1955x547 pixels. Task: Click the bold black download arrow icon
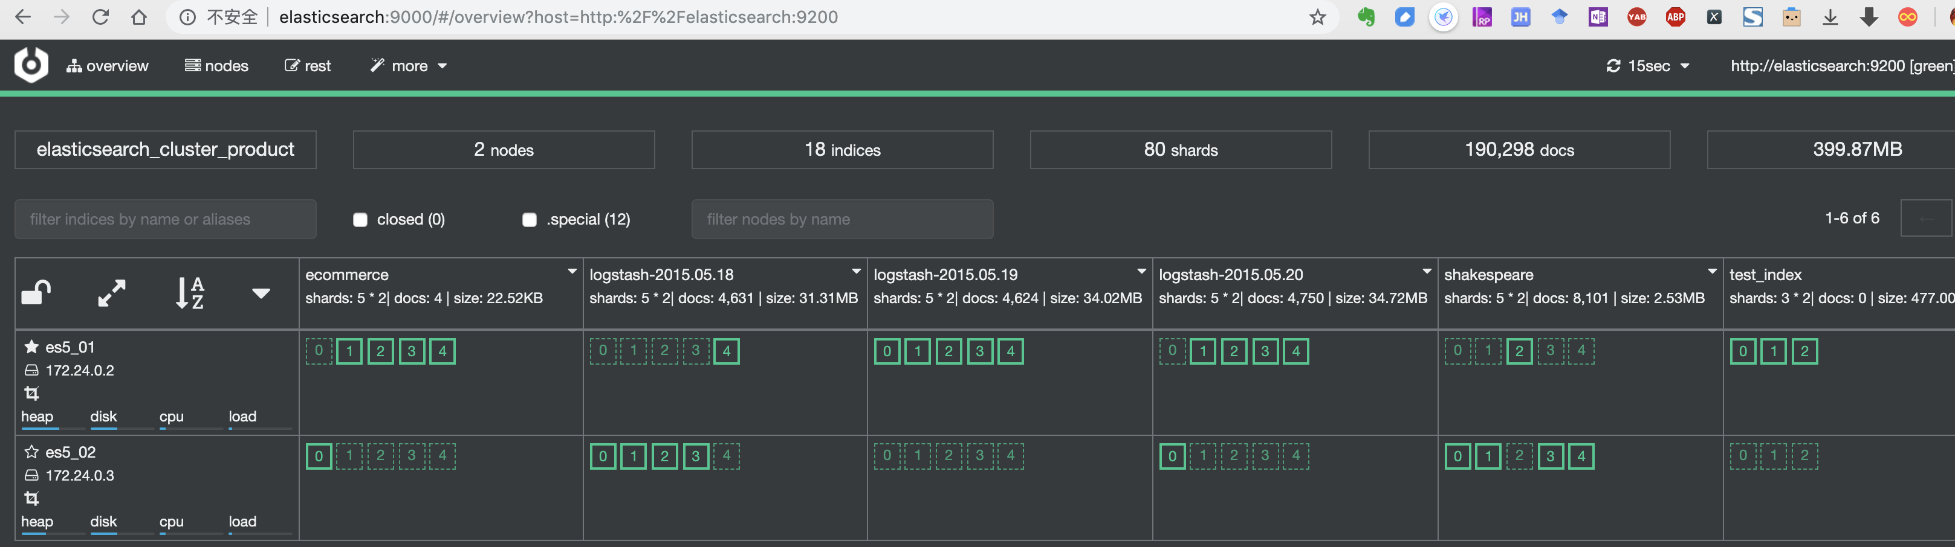[1869, 17]
